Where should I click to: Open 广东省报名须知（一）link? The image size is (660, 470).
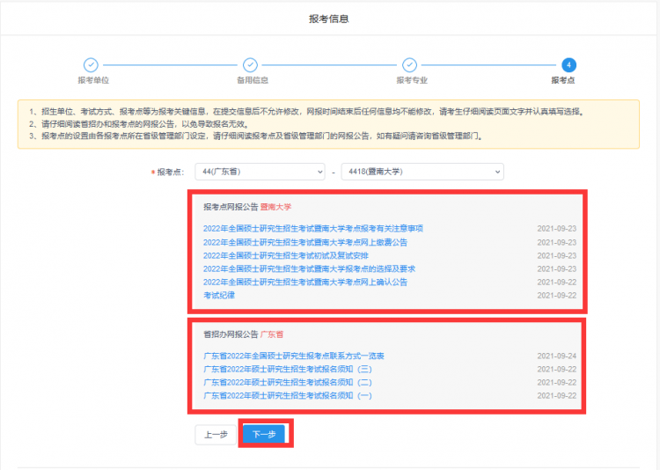[x=288, y=395]
